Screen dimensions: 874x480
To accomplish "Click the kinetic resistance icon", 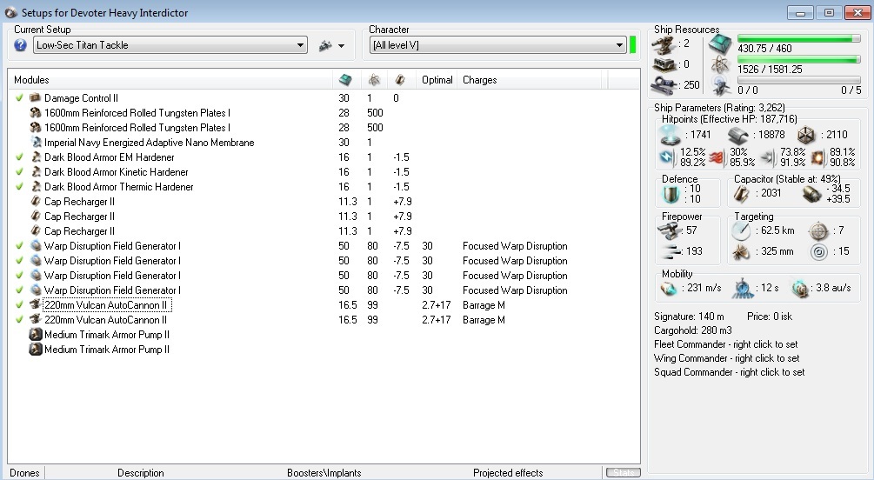I will click(x=768, y=157).
